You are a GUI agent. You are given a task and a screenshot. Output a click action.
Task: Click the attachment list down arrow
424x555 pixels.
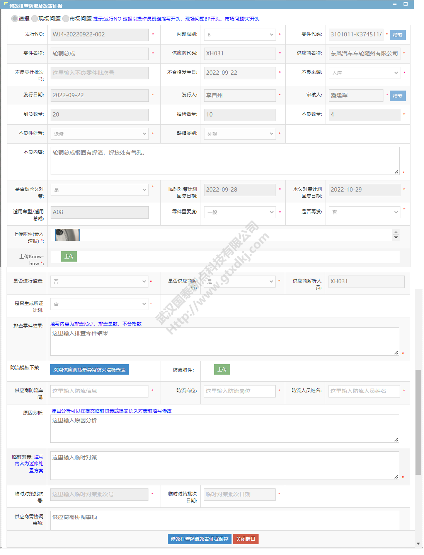[x=396, y=238]
